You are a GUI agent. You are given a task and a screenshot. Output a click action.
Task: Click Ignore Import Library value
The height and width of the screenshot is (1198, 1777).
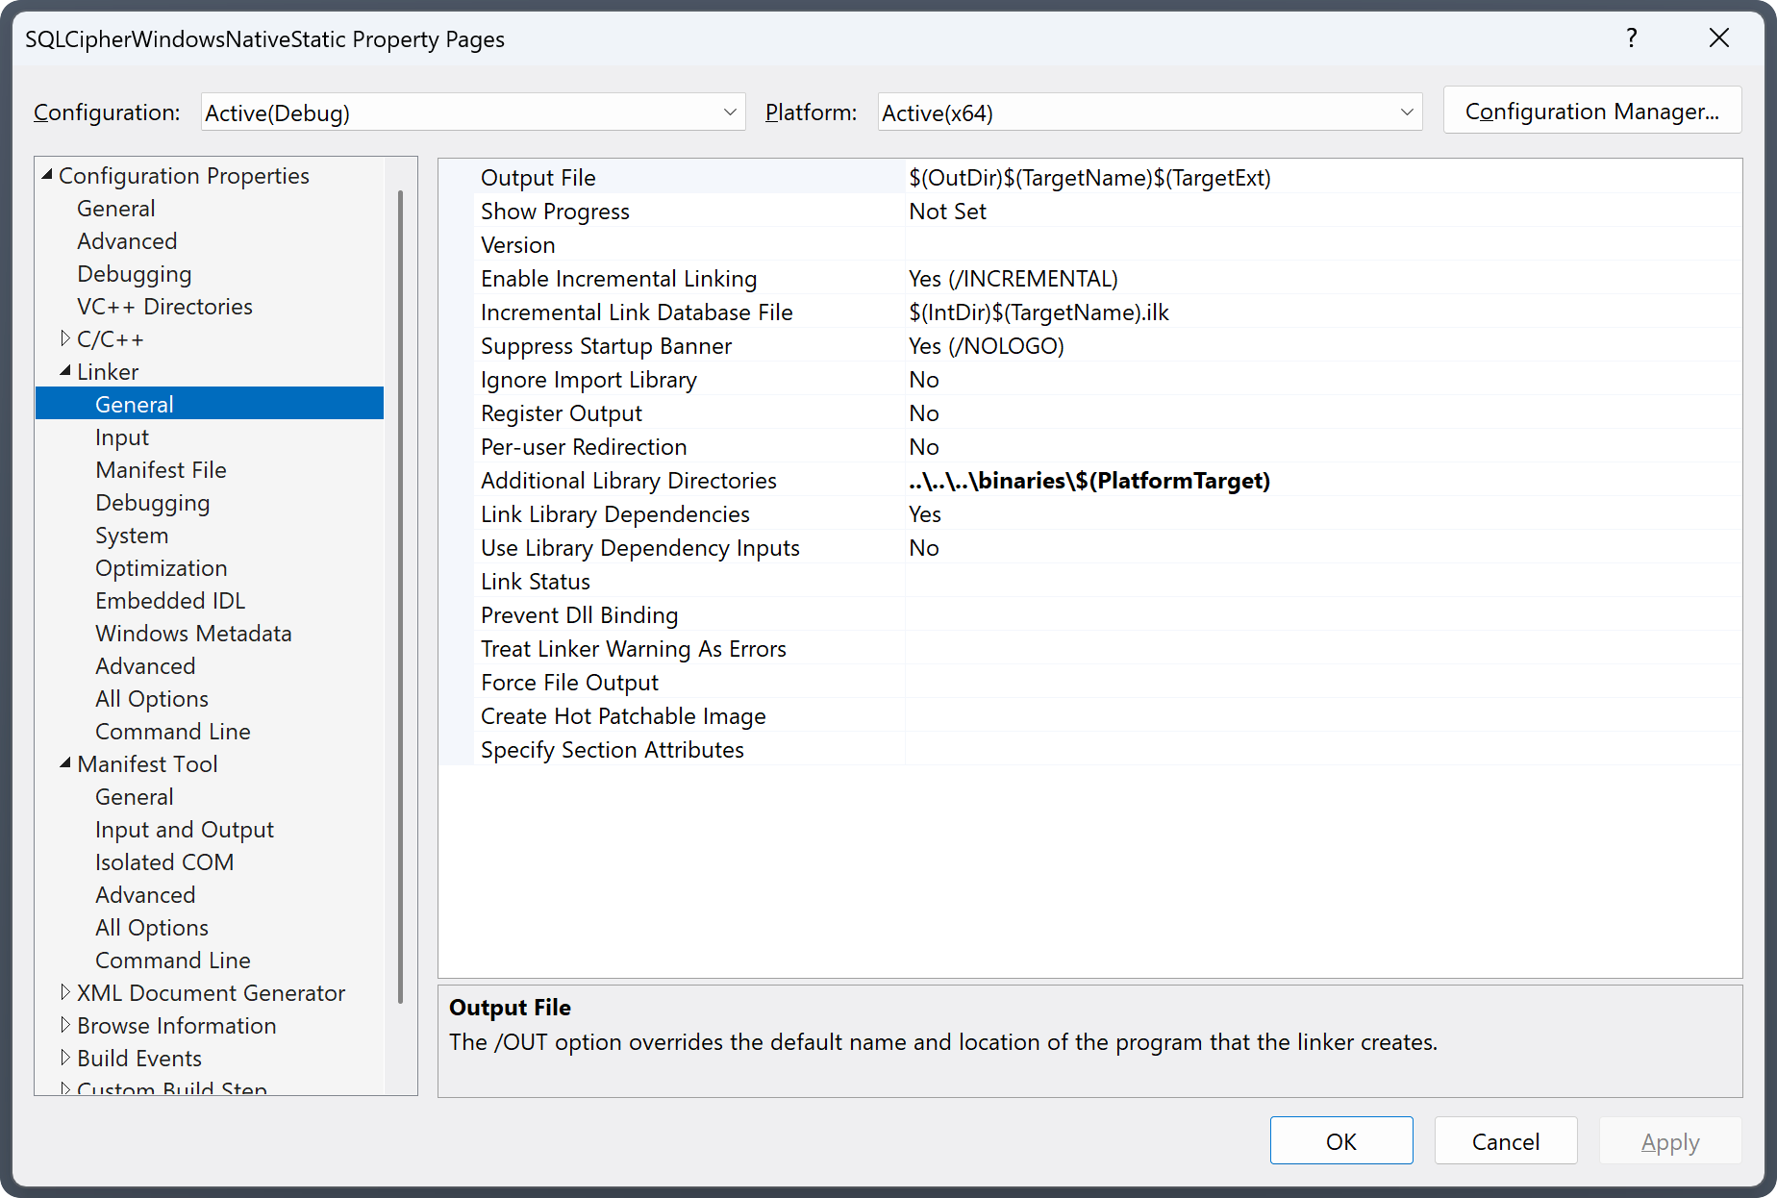pos(1323,380)
